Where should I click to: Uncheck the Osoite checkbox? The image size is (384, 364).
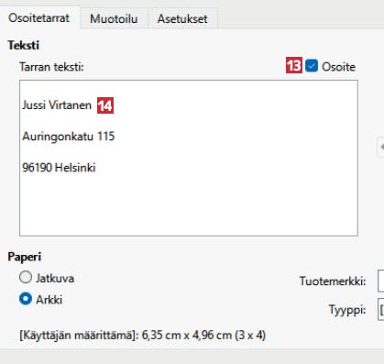312,66
